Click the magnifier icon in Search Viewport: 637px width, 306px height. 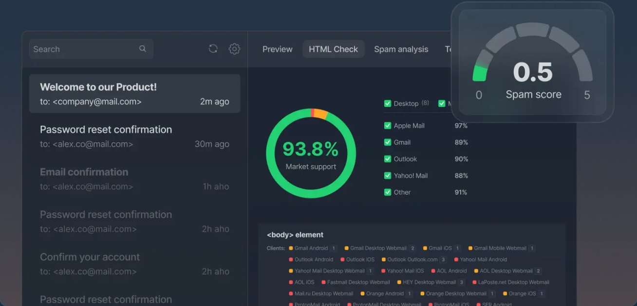tap(143, 49)
